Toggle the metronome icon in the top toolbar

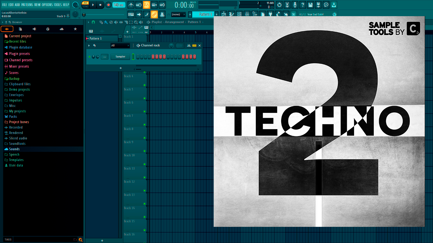click(x=131, y=5)
